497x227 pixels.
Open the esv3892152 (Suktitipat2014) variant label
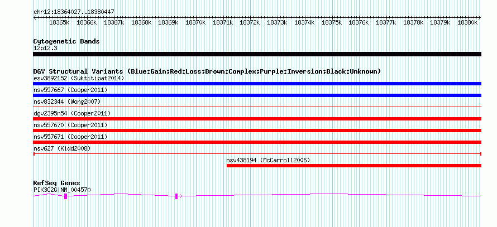pyautogui.click(x=79, y=78)
